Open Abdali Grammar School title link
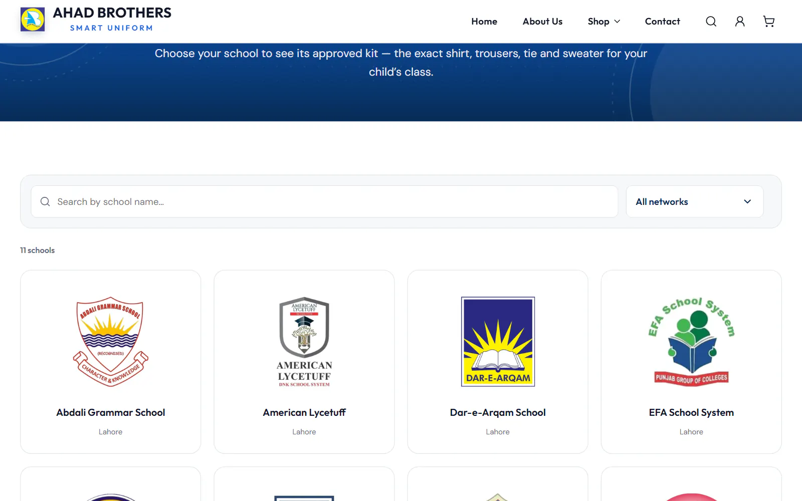 [x=111, y=412]
